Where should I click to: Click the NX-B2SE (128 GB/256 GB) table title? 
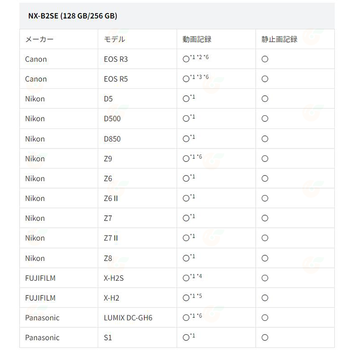tap(71, 16)
